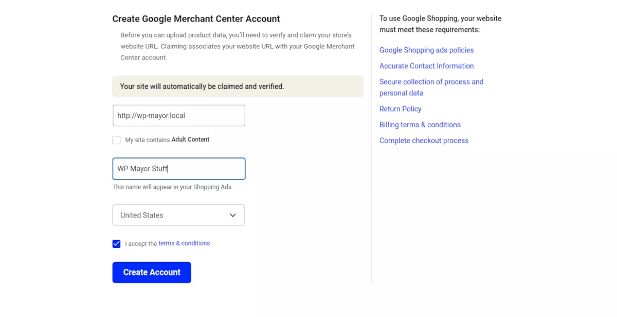Screen dimensions: 617x317
Task: Open Accurate Contact Information link
Action: [427, 66]
